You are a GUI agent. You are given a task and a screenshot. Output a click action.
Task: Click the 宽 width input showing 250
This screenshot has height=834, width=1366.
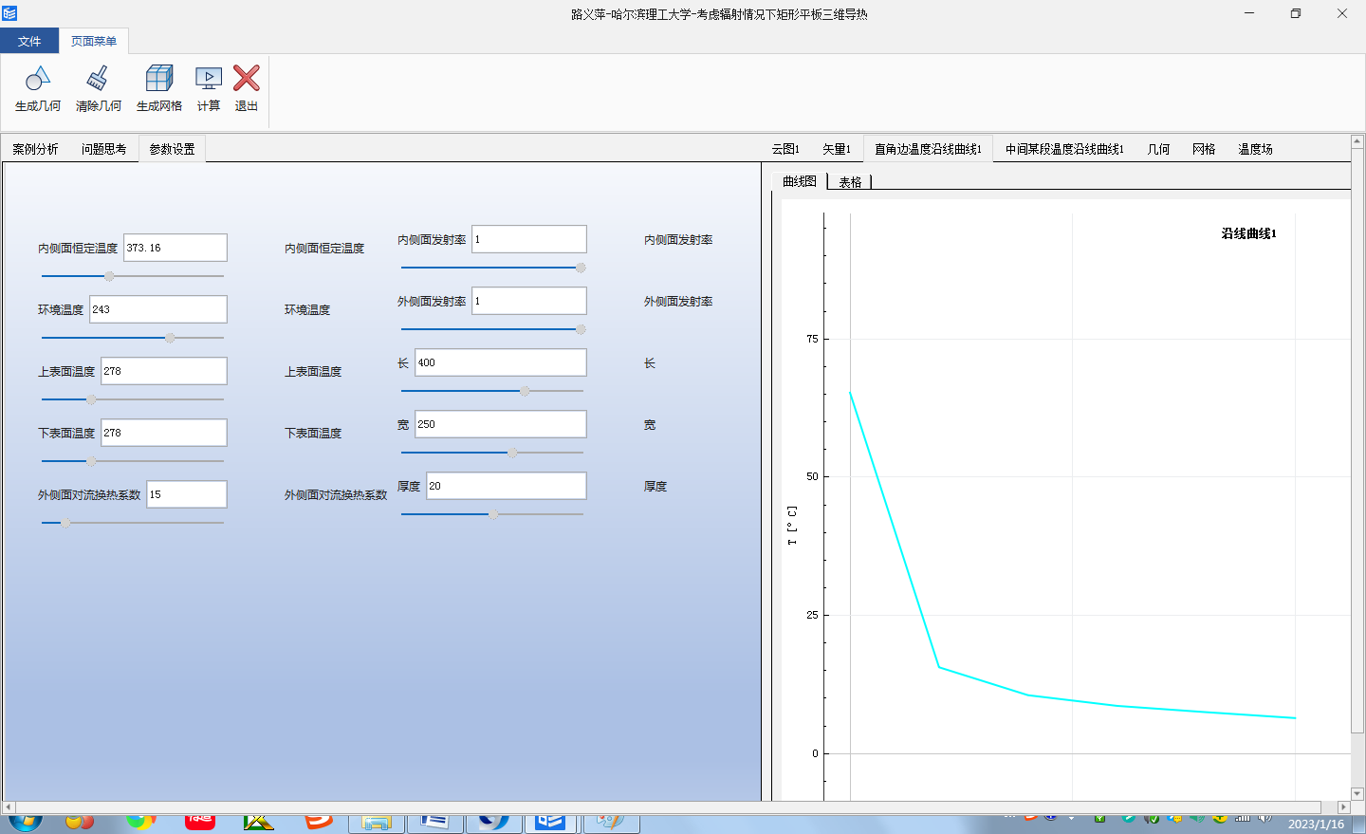pyautogui.click(x=501, y=424)
